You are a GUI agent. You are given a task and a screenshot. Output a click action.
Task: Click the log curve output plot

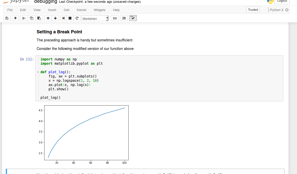click(x=83, y=135)
